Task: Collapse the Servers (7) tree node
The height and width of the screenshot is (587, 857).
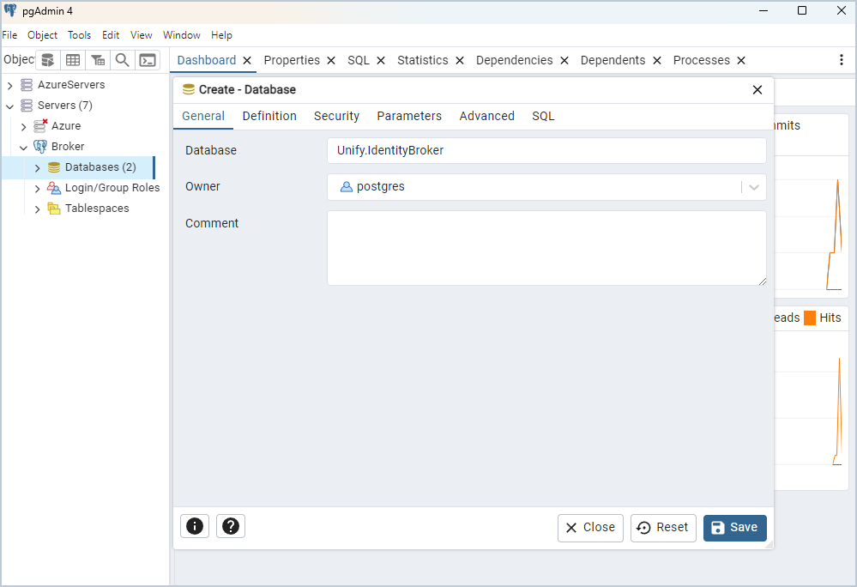Action: [9, 106]
